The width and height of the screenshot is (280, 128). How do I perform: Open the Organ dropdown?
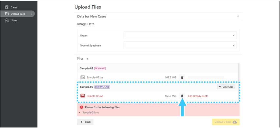[x=180, y=35]
